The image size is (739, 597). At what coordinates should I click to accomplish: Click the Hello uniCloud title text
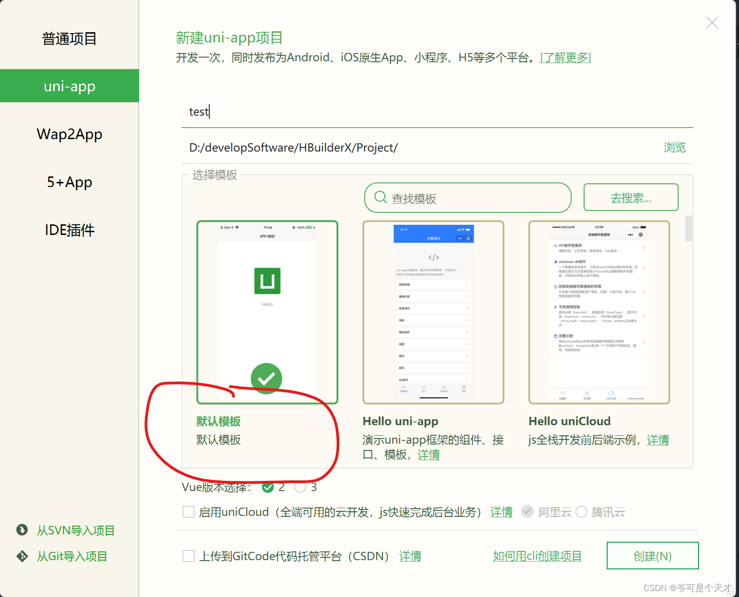click(x=570, y=421)
